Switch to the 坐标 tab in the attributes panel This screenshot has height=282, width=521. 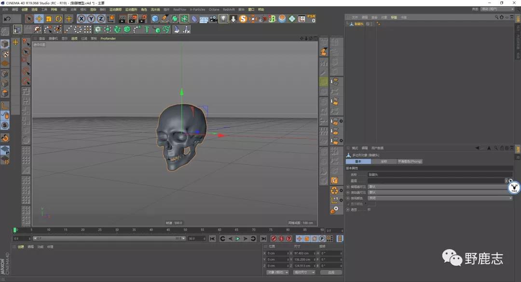[x=384, y=161]
